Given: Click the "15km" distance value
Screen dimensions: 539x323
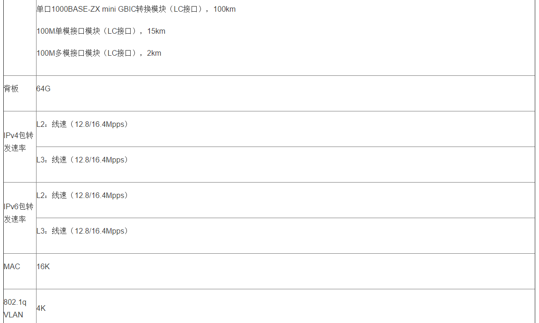Looking at the screenshot, I should click(156, 31).
